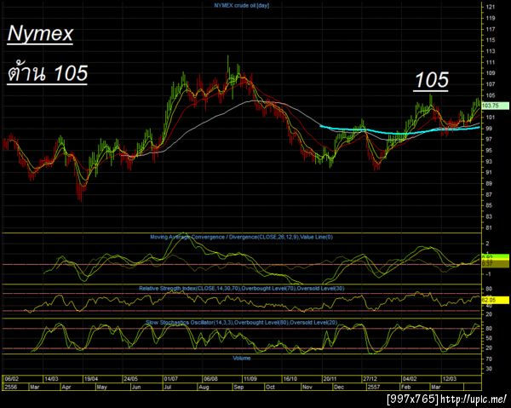Click the 107 price axis value

[491, 84]
